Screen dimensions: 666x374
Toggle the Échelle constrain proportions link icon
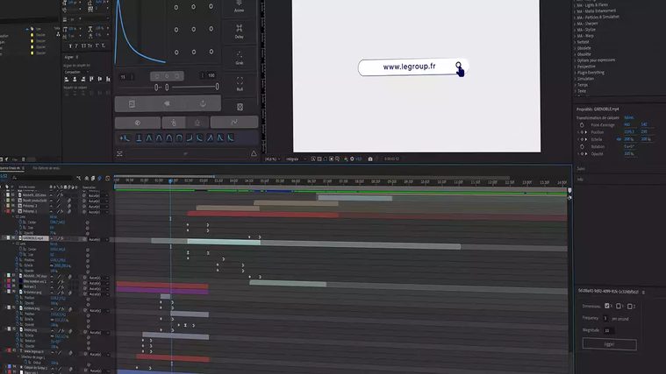619,139
